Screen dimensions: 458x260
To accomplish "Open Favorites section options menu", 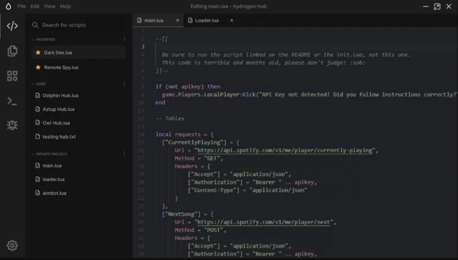I will pyautogui.click(x=124, y=39).
